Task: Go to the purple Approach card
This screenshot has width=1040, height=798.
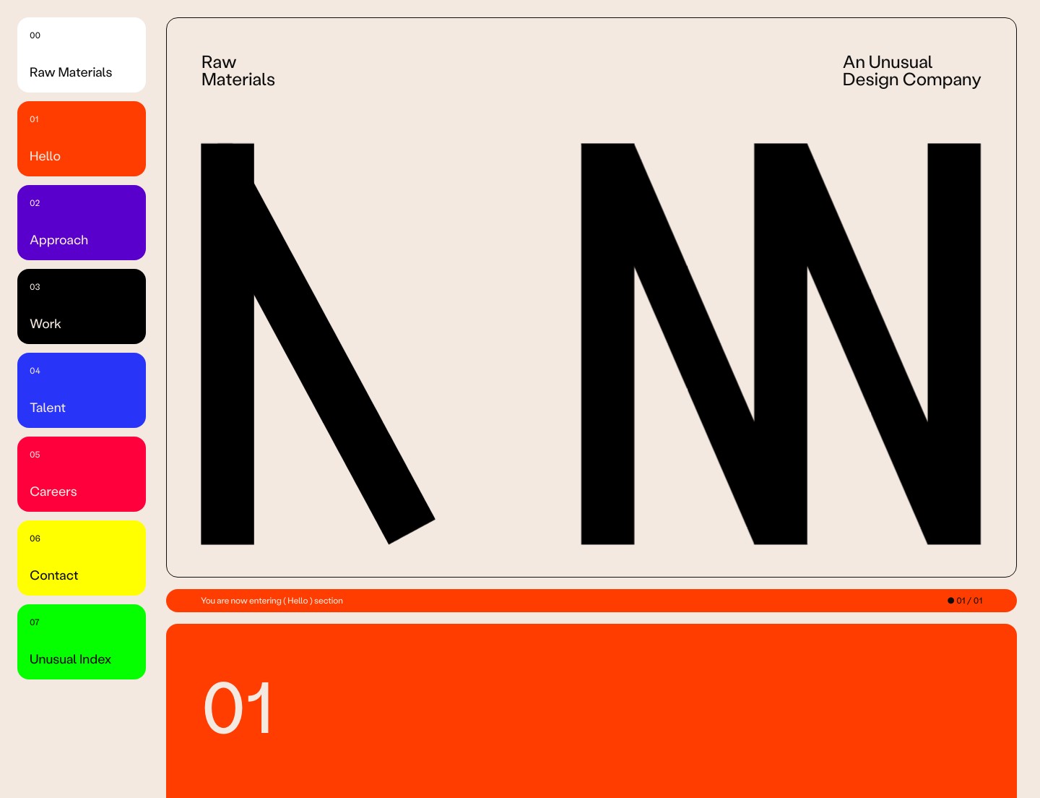Action: coord(81,223)
